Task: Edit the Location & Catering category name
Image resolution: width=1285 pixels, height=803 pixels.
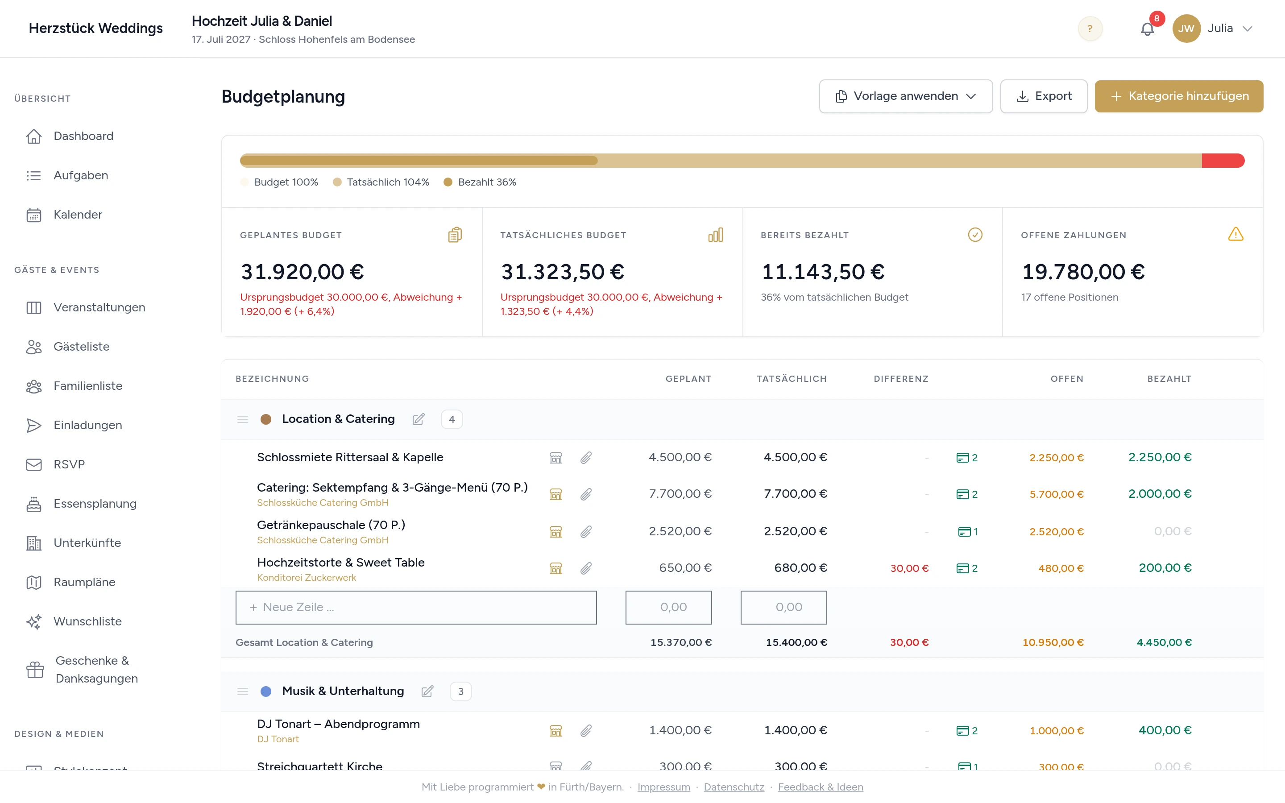Action: 419,419
